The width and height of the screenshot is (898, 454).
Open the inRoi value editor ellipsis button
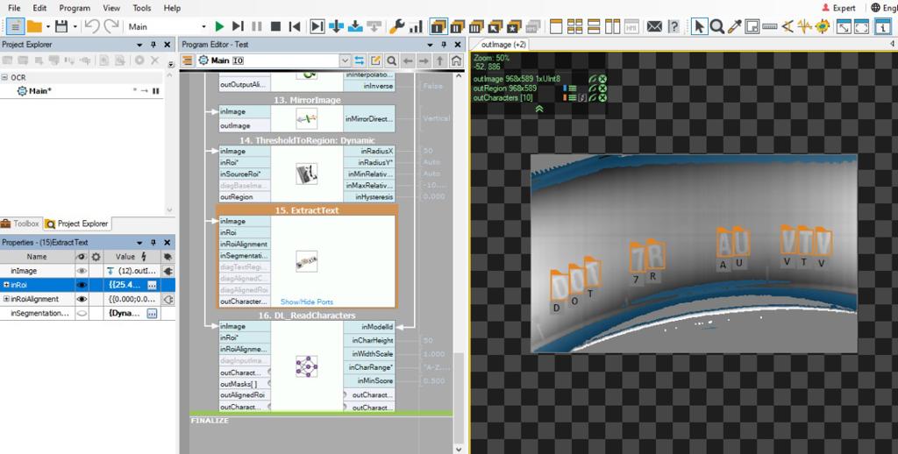pyautogui.click(x=152, y=285)
